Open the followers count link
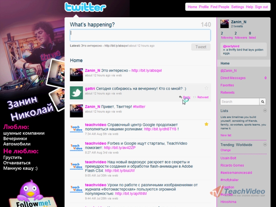The width and height of the screenshot is (276, 207). [x=241, y=36]
